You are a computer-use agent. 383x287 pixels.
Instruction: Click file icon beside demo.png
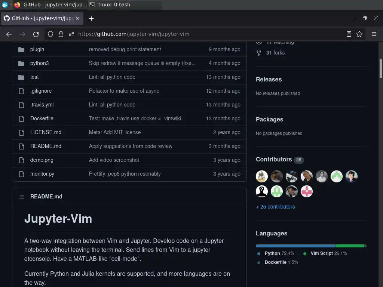21,160
